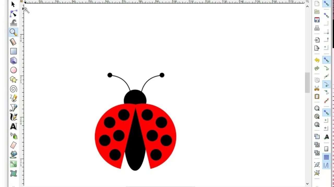This screenshot has width=334, height=187.
Task: Select the Selector arrow tool
Action: pyautogui.click(x=13, y=4)
